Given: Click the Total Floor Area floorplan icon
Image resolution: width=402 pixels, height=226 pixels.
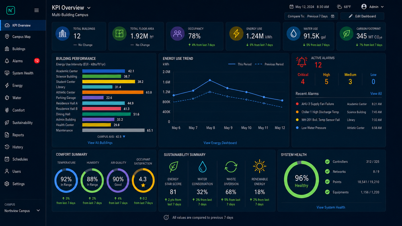Looking at the screenshot, I should [119, 34].
